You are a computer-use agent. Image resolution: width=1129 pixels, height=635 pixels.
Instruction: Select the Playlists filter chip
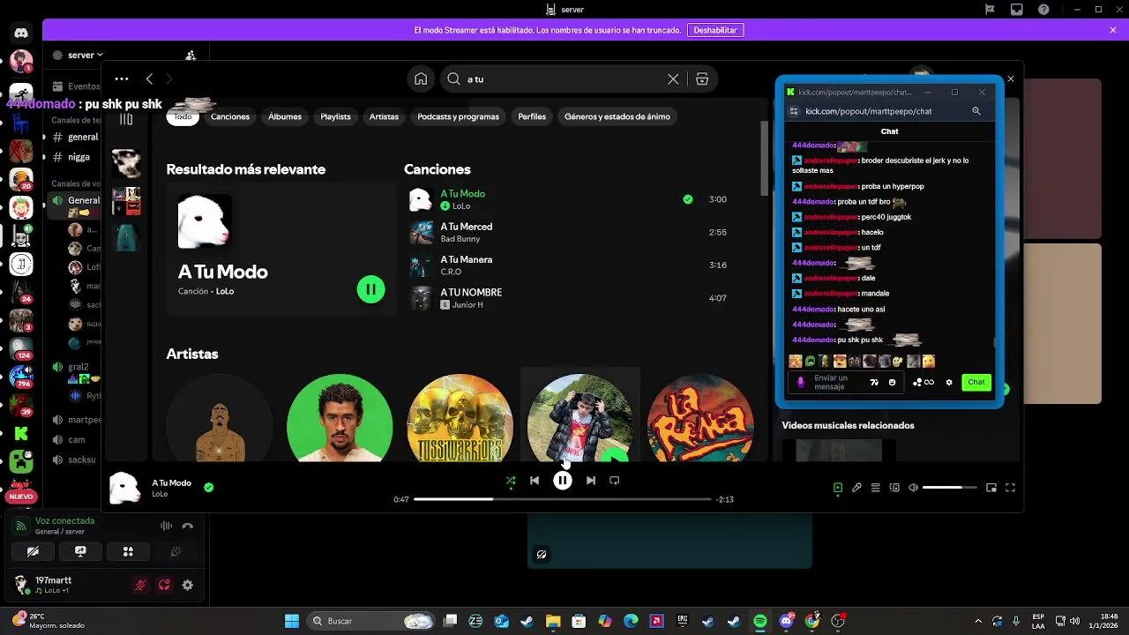(x=335, y=116)
